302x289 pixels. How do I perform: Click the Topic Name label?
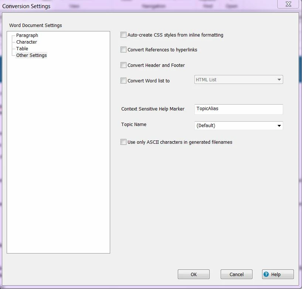point(134,125)
